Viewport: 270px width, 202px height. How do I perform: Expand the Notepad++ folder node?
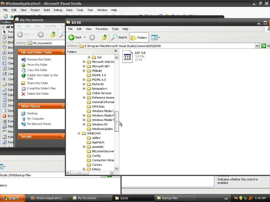click(84, 88)
